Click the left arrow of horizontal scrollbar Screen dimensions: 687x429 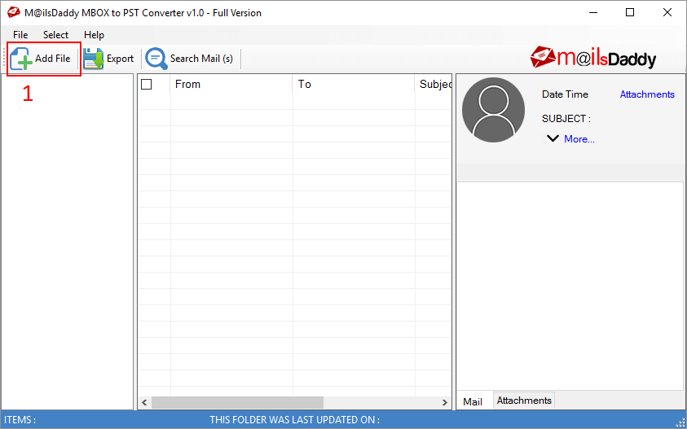(144, 402)
